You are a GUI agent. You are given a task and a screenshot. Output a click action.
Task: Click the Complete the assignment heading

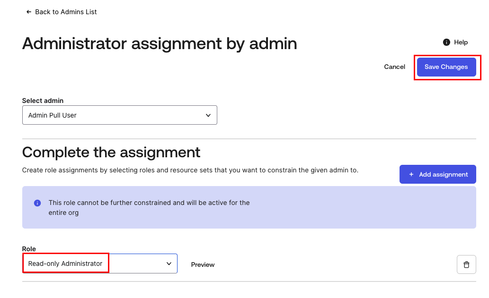coord(111,153)
